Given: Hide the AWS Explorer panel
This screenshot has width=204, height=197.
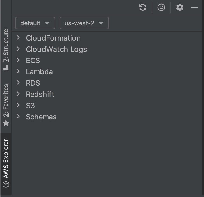Looking at the screenshot, I should tap(194, 7).
